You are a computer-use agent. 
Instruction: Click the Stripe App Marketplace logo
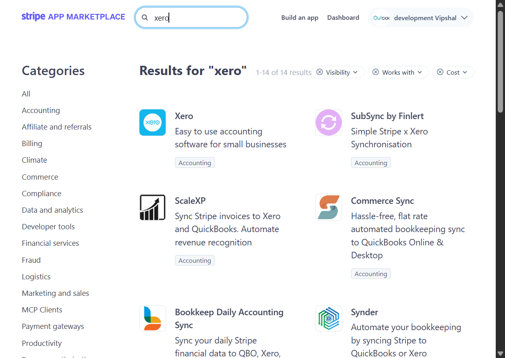73,17
